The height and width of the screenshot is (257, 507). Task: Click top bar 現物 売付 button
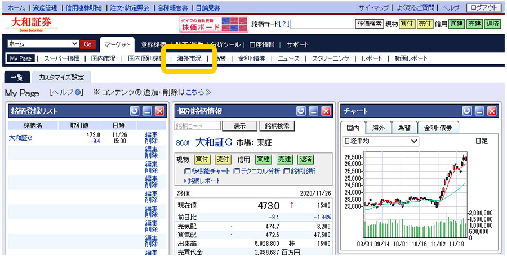pos(425,24)
